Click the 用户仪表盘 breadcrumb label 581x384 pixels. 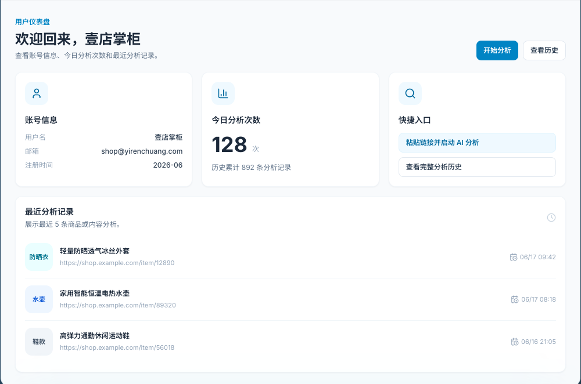[x=33, y=22]
